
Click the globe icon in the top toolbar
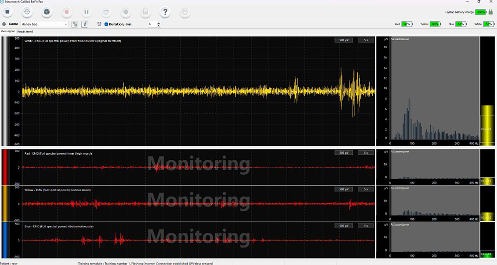click(46, 11)
